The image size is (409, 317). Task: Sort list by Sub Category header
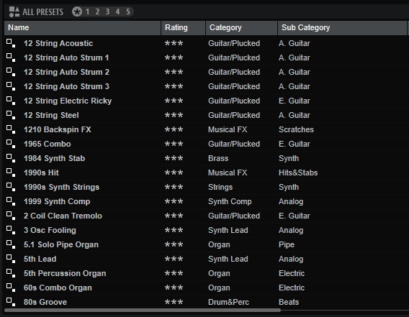[342, 28]
